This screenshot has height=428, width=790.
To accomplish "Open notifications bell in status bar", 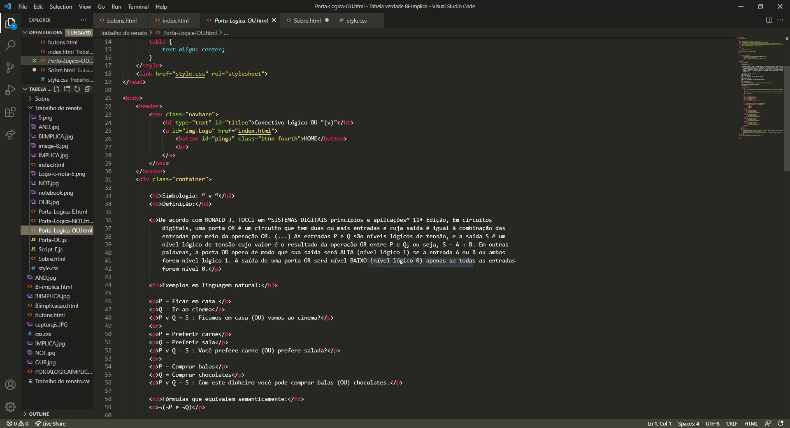I will click(781, 423).
